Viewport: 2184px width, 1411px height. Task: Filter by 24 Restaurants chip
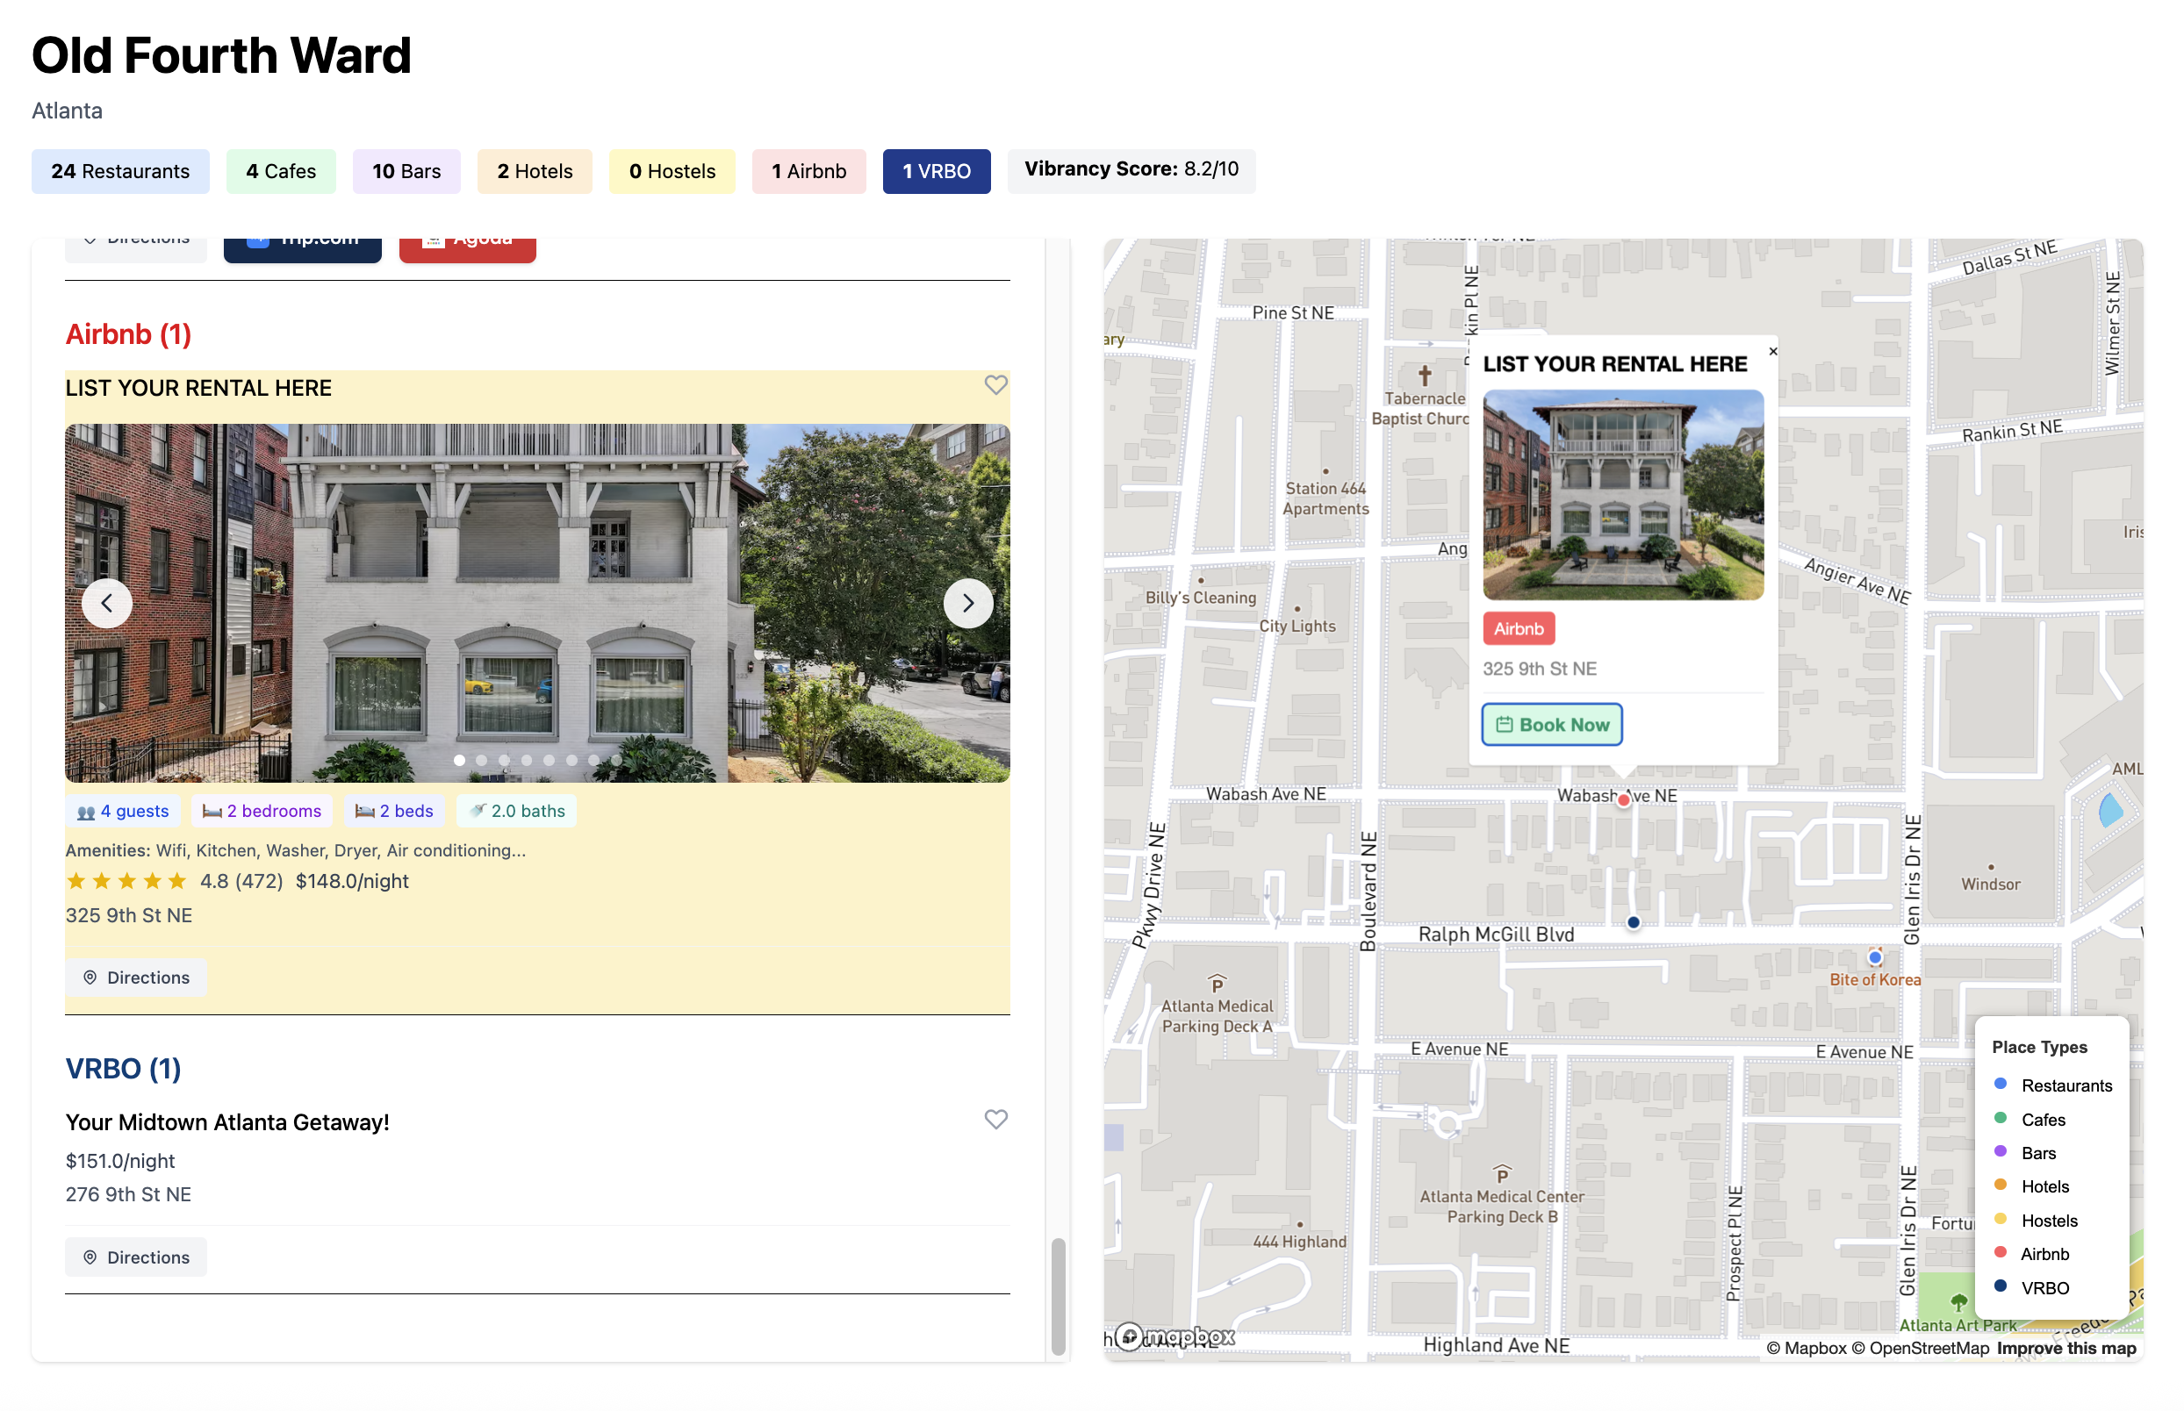coord(120,171)
